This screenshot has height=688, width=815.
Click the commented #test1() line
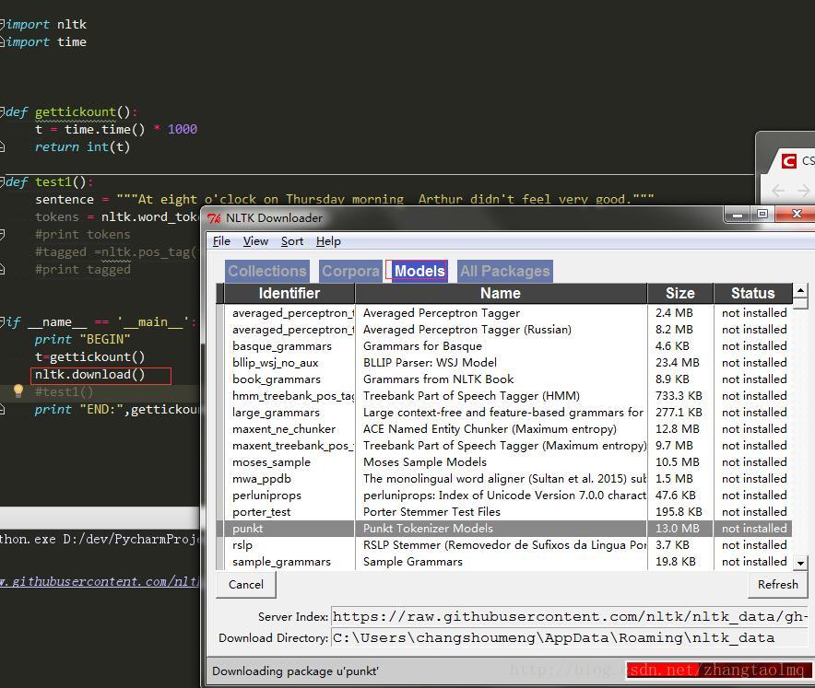pyautogui.click(x=64, y=391)
